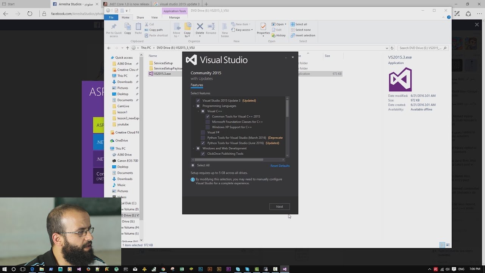The height and width of the screenshot is (273, 485).
Task: Collapse Windows and Web Development node
Action: (x=194, y=149)
